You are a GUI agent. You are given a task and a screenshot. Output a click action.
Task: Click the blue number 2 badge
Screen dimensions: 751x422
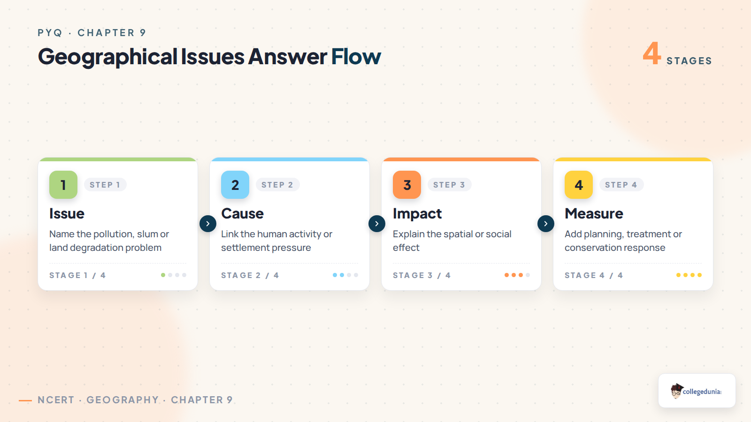click(235, 185)
